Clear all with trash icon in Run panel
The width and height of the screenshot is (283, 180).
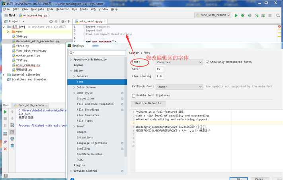pos(12,145)
